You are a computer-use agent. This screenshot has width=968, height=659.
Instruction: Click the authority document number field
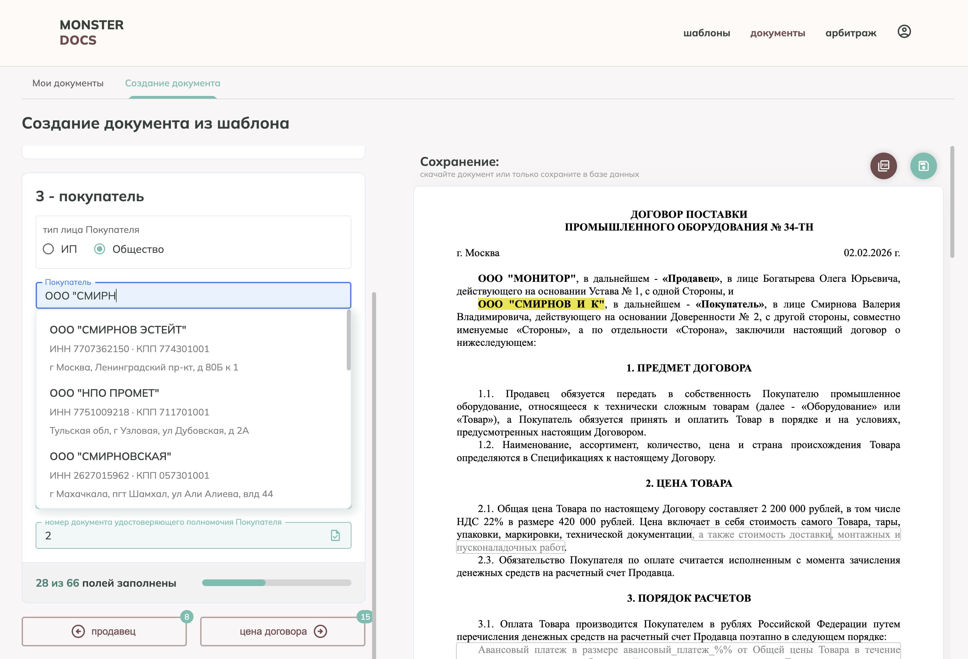(x=193, y=535)
